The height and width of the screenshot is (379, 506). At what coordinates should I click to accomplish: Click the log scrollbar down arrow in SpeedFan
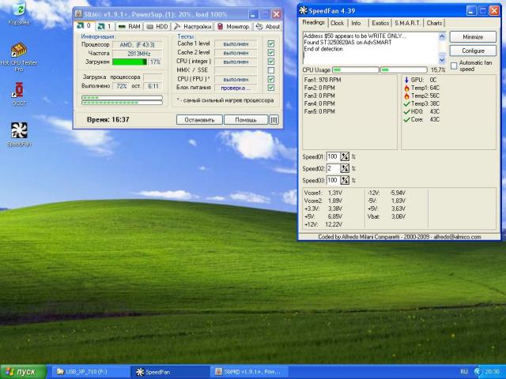pyautogui.click(x=442, y=60)
